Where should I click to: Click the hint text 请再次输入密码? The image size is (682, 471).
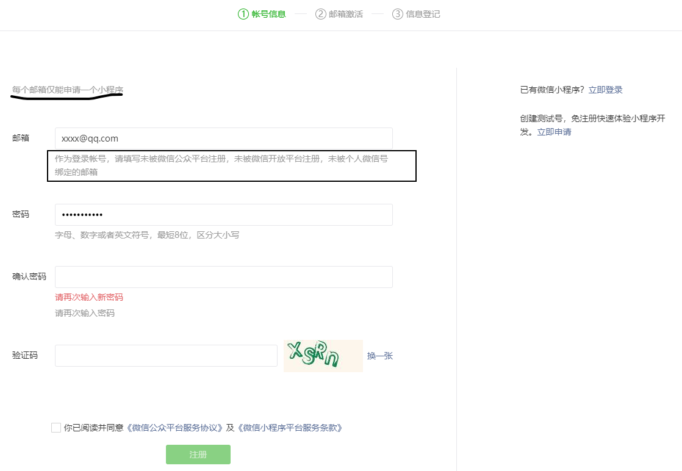84,313
